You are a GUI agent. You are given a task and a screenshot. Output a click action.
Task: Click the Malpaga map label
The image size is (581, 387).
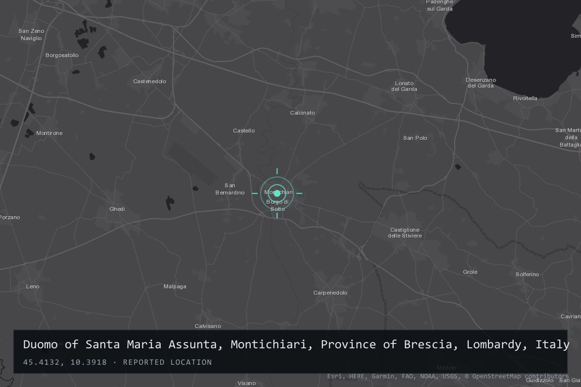pyautogui.click(x=175, y=286)
